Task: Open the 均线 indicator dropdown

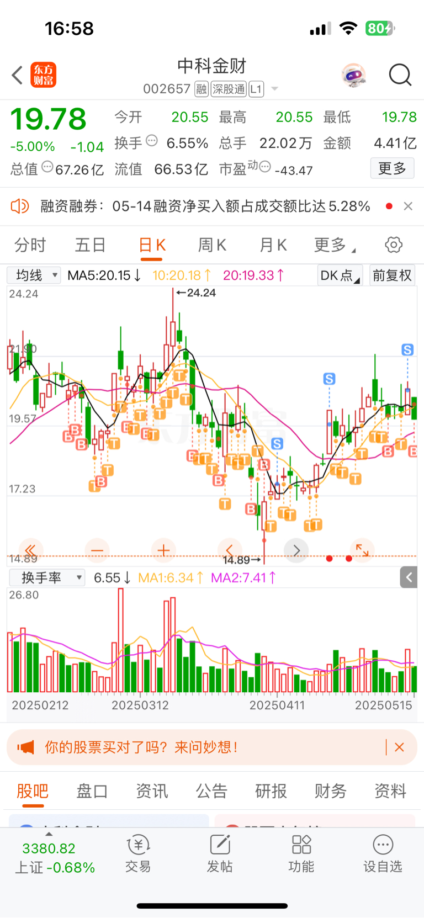Action: (34, 275)
